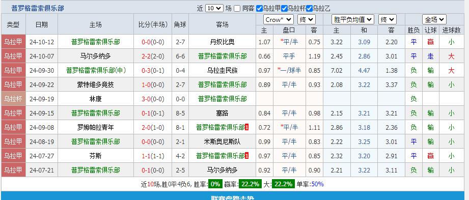Viewport: 469px width, 200px height.
Task: Click score 3-0(0-0) at 林康
Action: click(x=153, y=99)
